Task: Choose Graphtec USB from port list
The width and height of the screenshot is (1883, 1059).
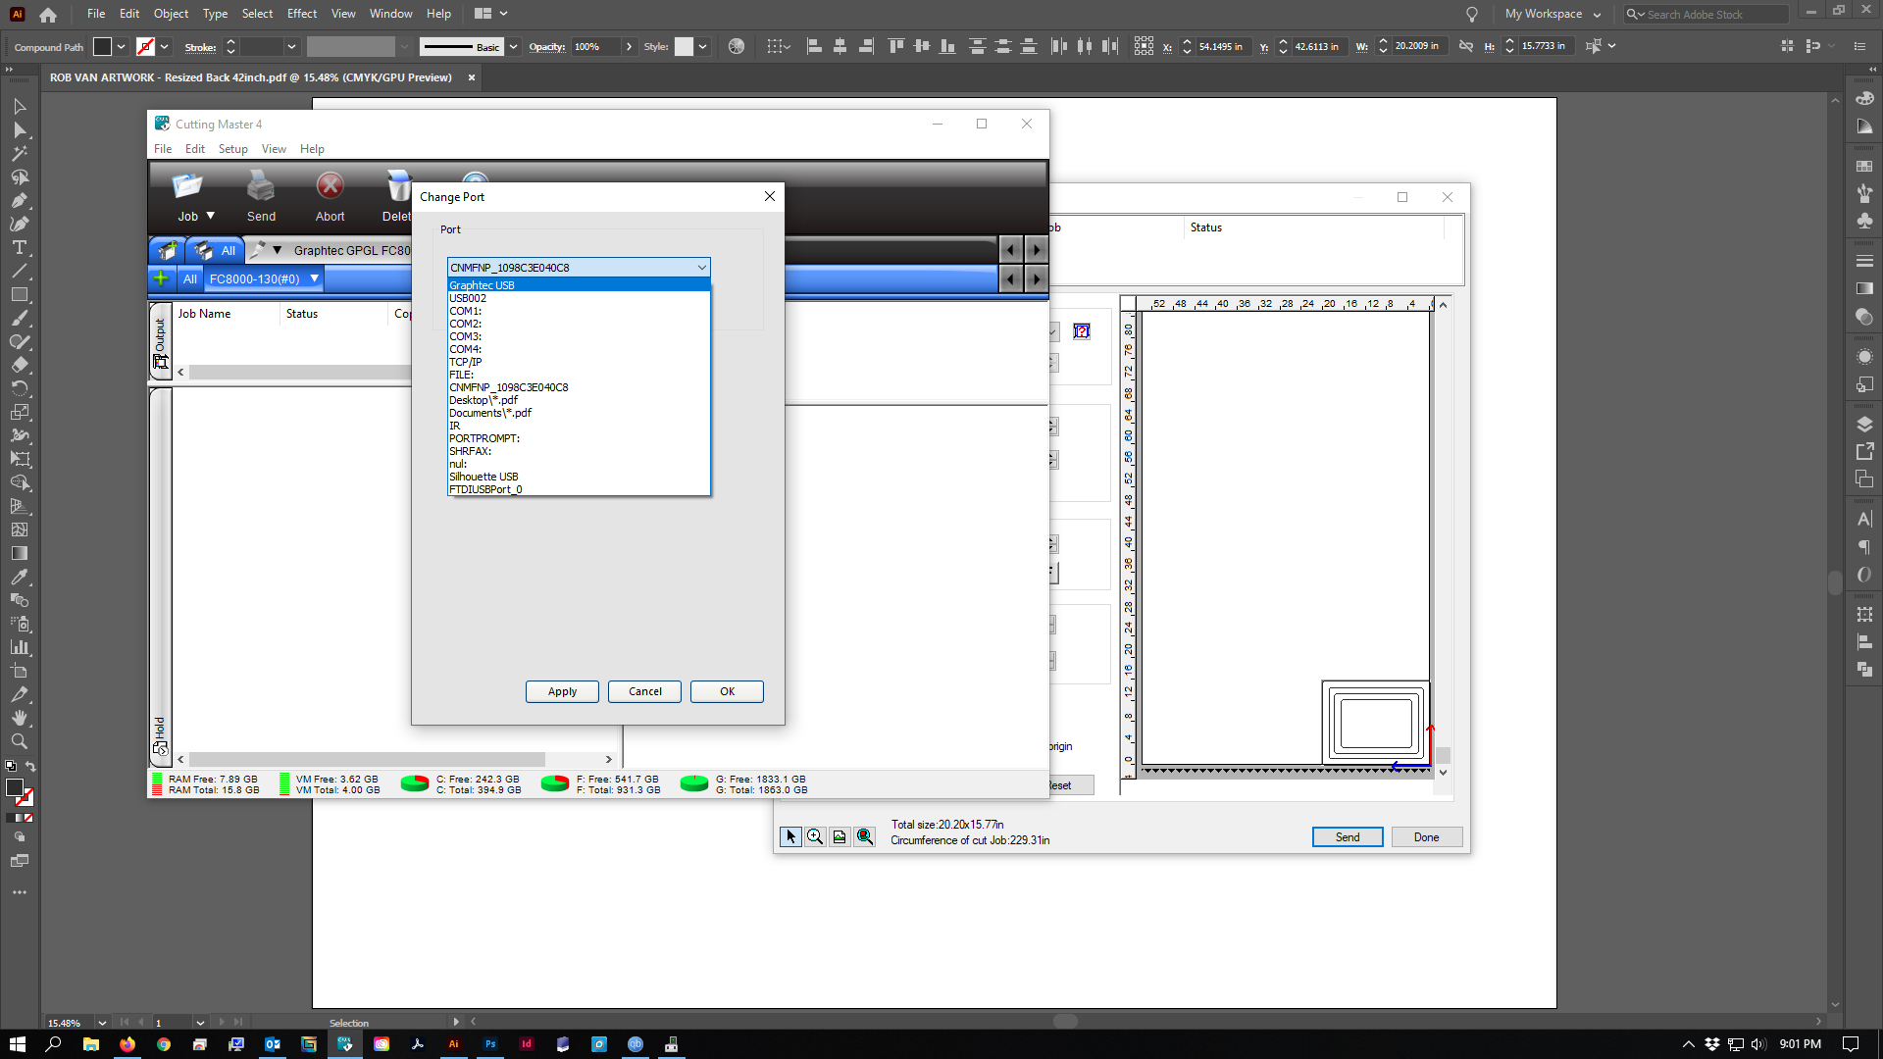Action: point(579,285)
